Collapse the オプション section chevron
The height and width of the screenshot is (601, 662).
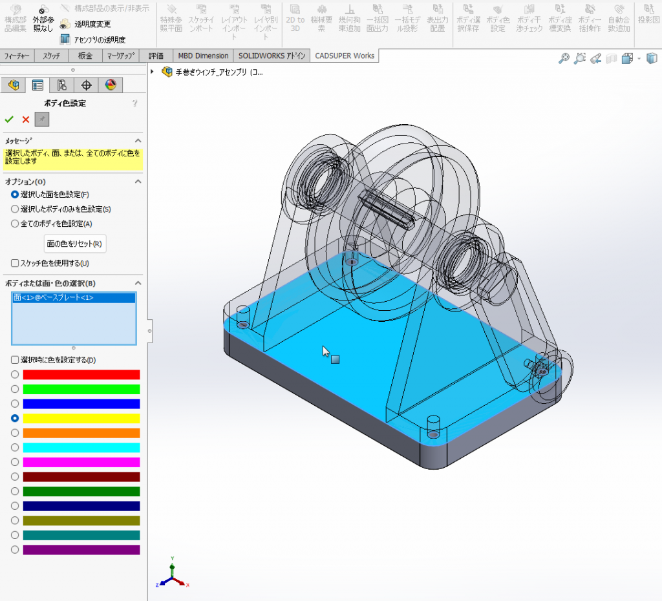[138, 182]
